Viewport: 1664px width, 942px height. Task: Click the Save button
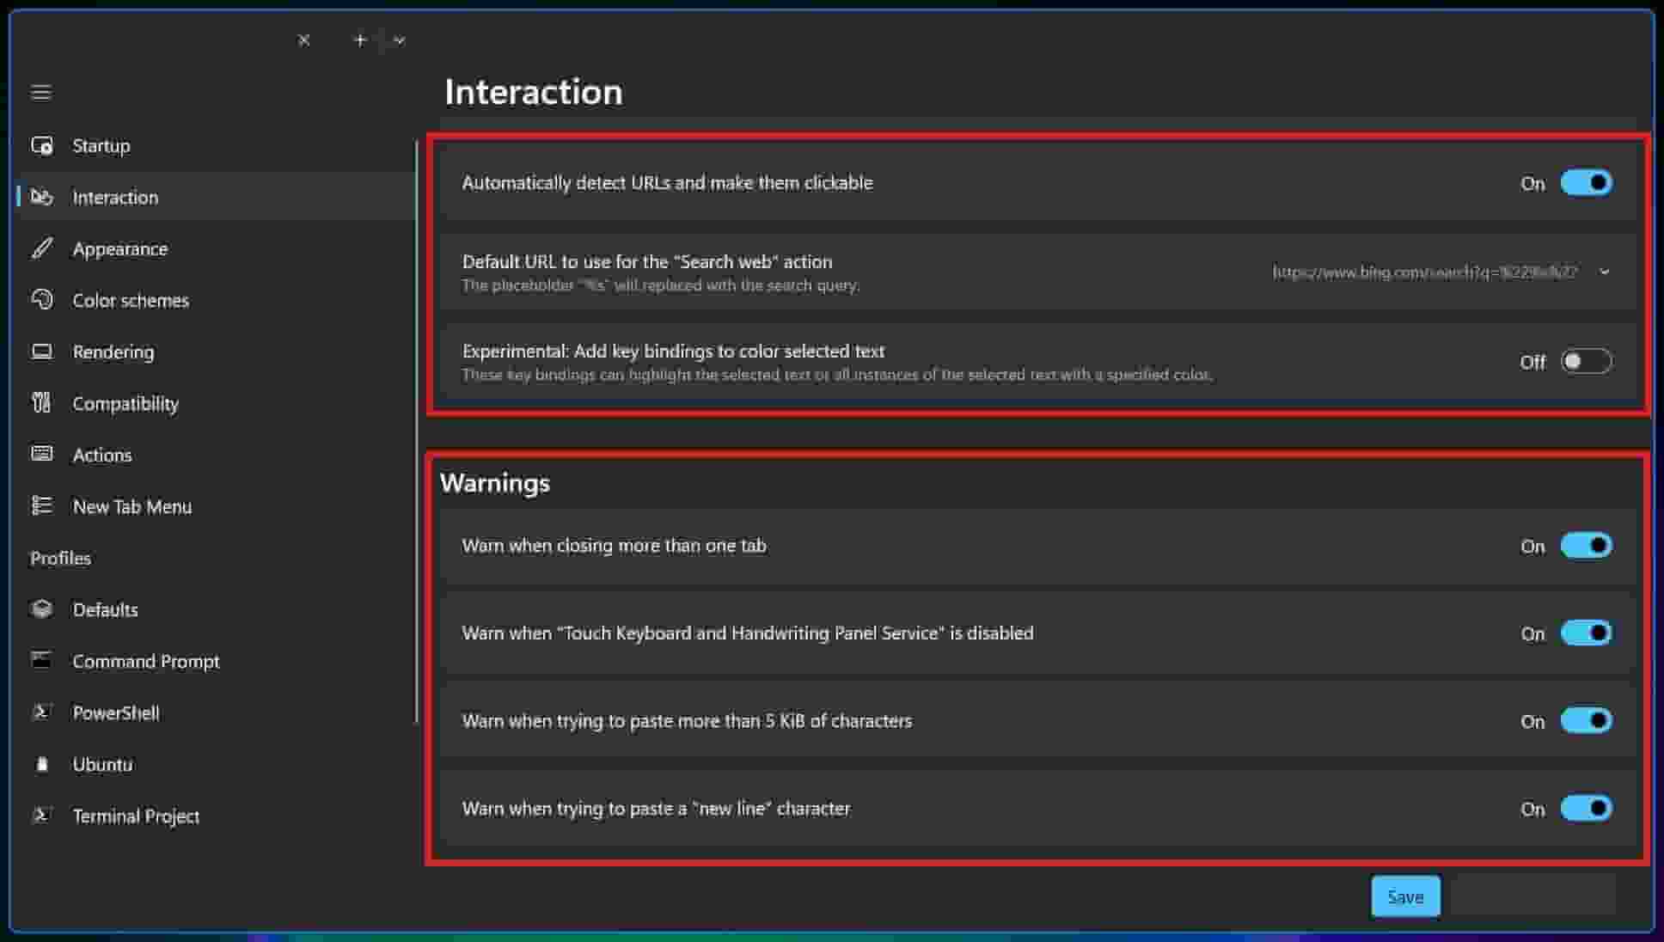point(1405,896)
